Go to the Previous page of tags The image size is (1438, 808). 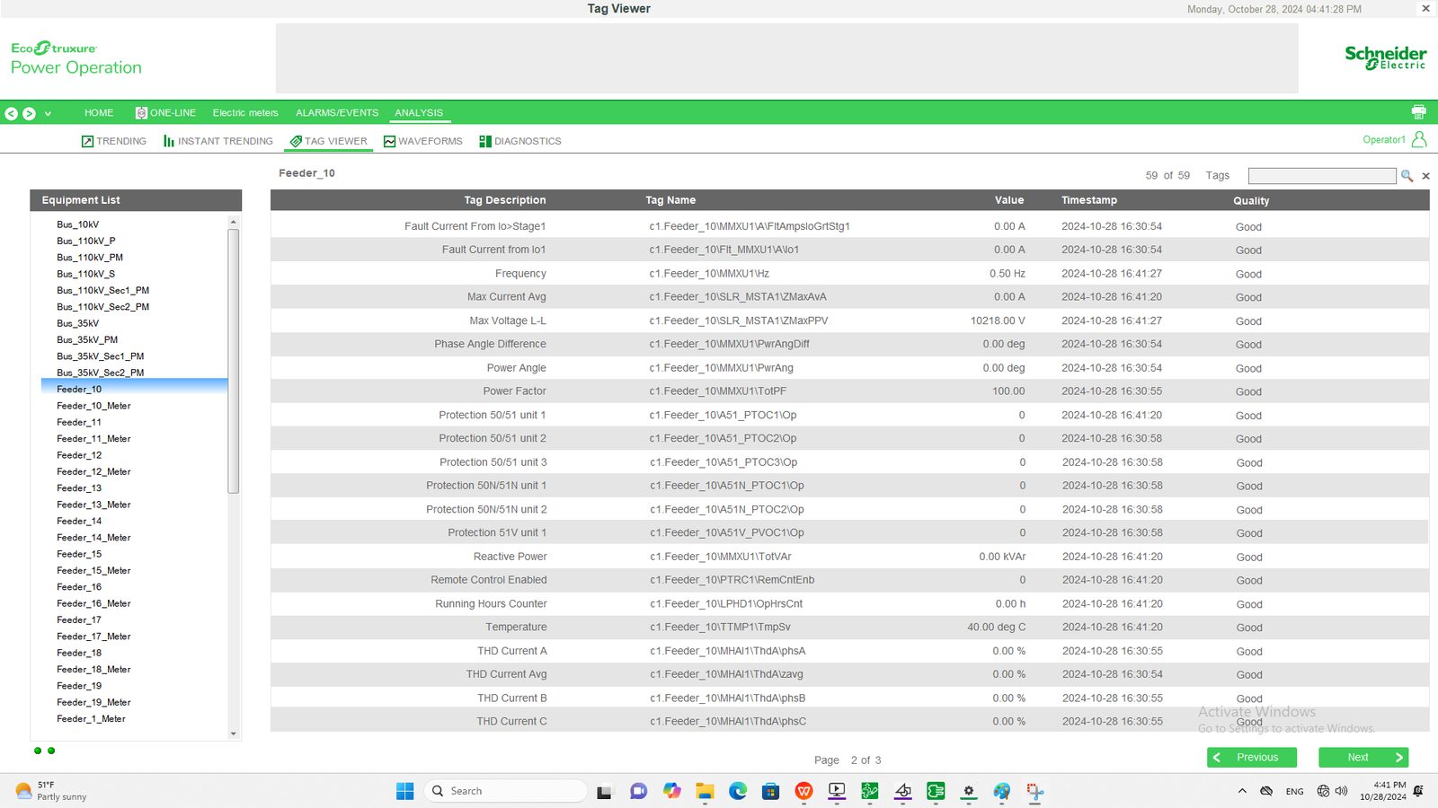1252,758
